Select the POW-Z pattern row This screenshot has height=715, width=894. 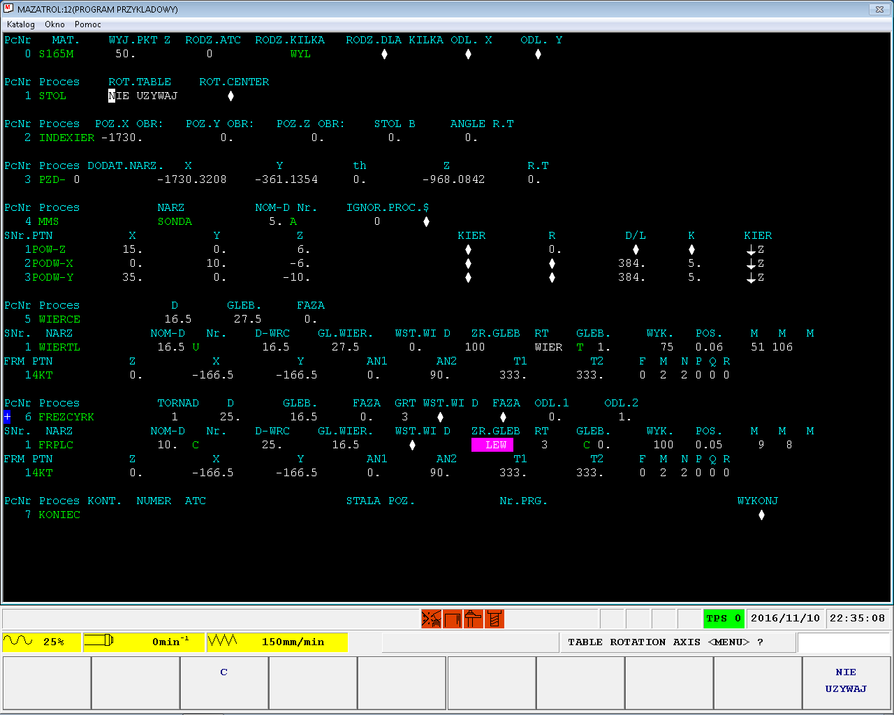(49, 249)
